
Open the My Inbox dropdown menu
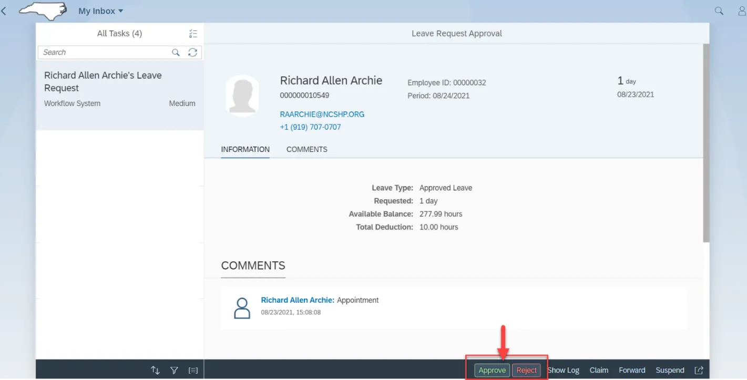pos(100,11)
